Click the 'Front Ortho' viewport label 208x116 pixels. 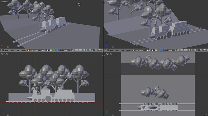(5, 54)
